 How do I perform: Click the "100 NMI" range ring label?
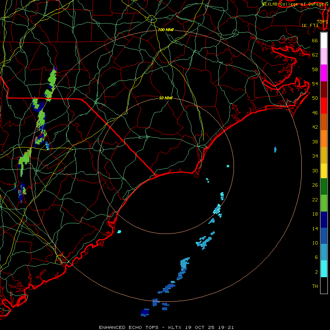pyautogui.click(x=166, y=30)
